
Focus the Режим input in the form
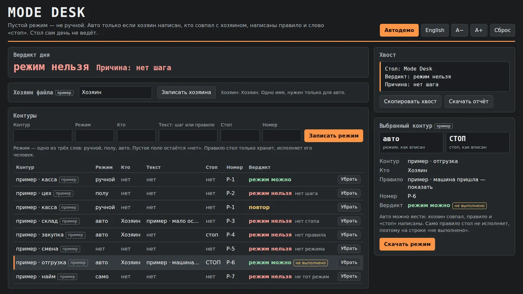[x=95, y=136]
